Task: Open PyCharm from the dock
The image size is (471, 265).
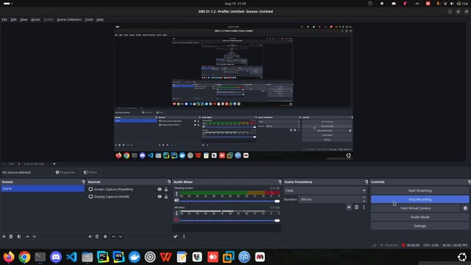Action: pos(103,257)
